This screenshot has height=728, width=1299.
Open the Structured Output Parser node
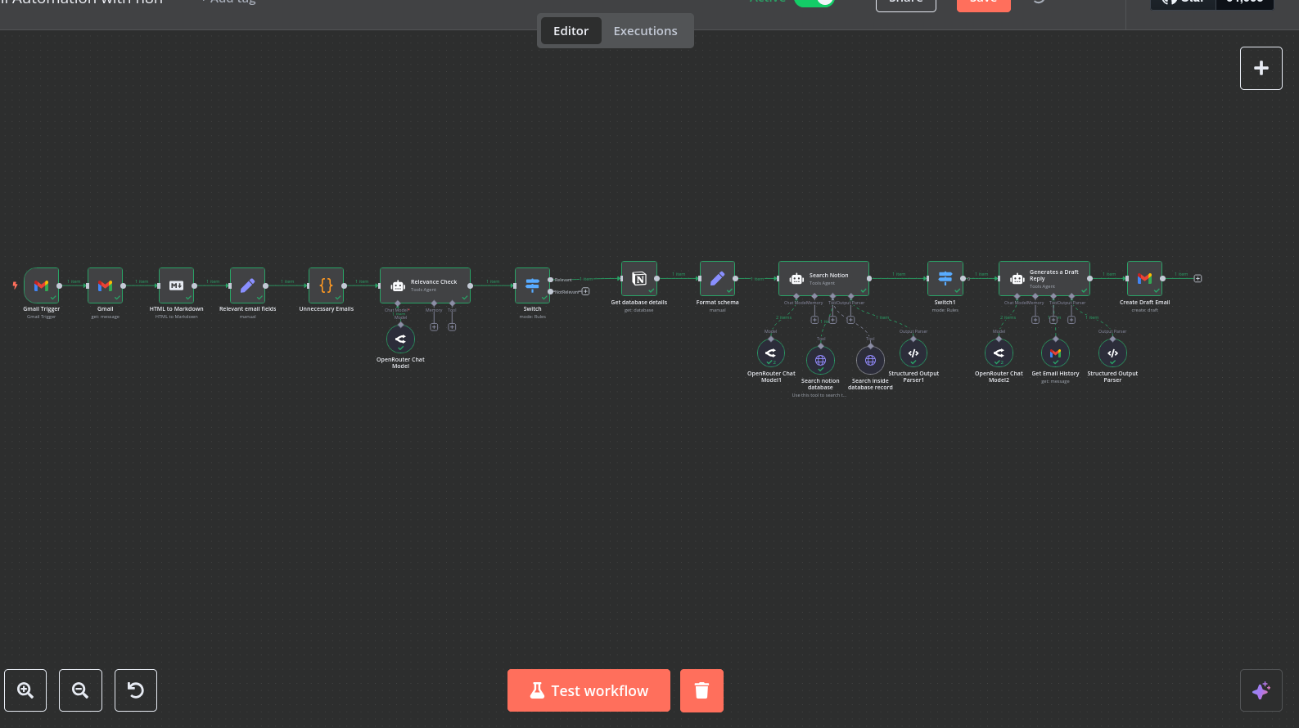[1112, 353]
